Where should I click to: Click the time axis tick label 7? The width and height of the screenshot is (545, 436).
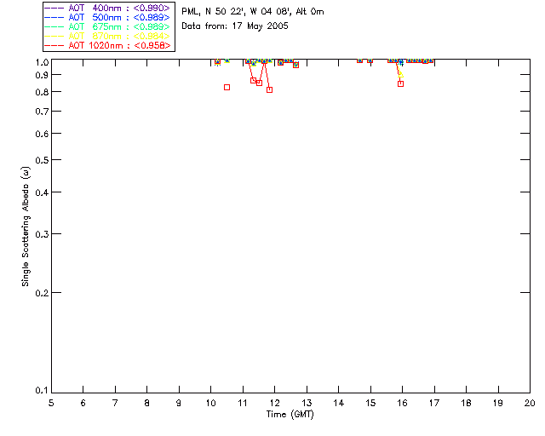pyautogui.click(x=115, y=403)
